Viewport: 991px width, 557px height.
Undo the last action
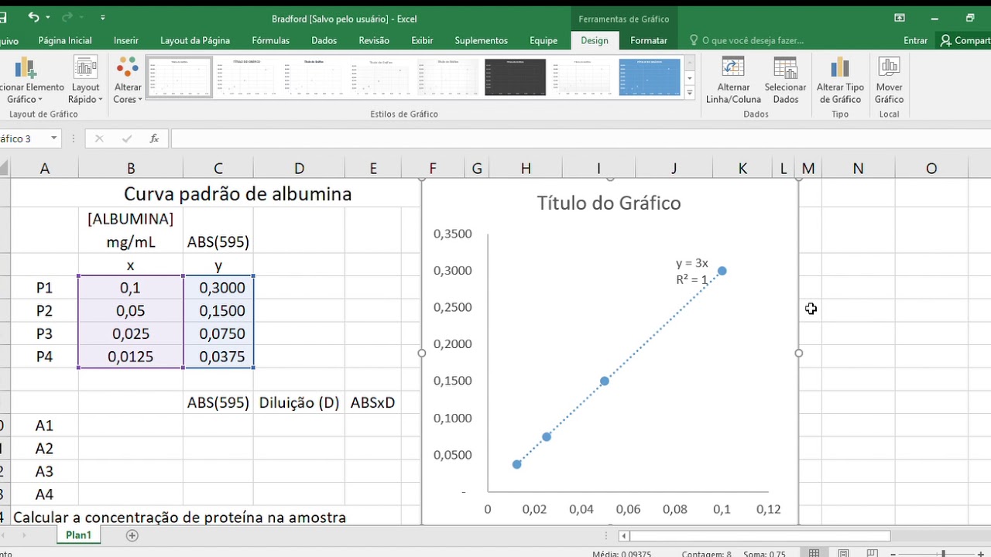click(x=33, y=17)
